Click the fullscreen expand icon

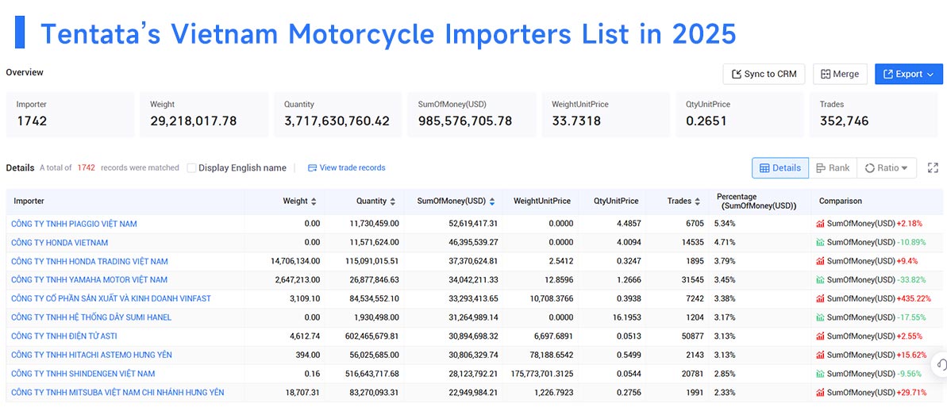pyautogui.click(x=933, y=167)
